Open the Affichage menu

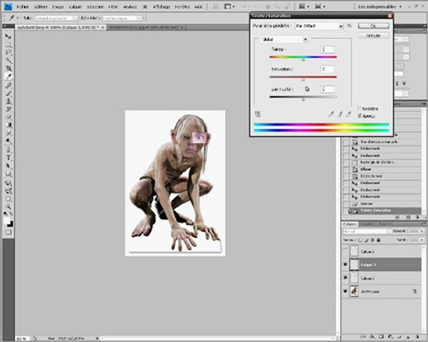tap(161, 7)
